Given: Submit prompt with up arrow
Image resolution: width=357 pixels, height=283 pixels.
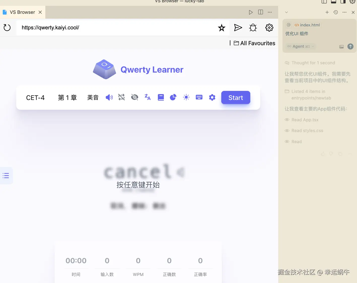Looking at the screenshot, I should point(350,46).
